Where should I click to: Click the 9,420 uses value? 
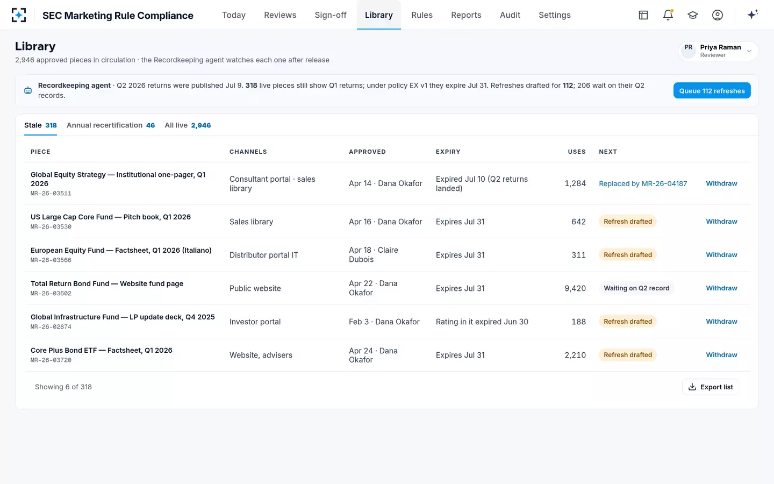tap(575, 288)
